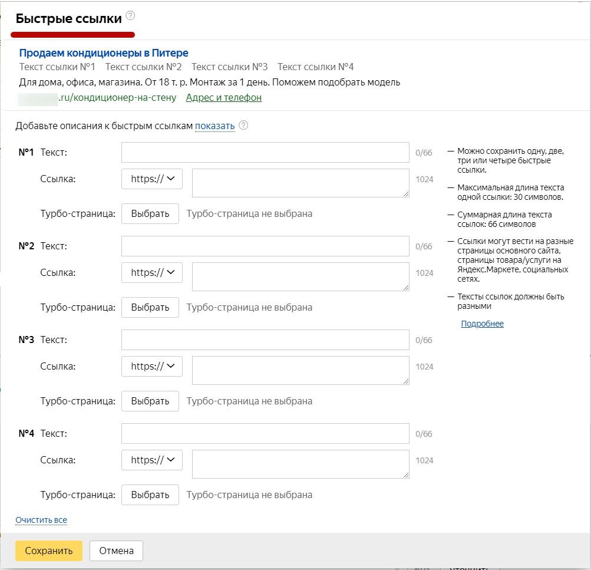Click the Адрес и телефон link
591x570 pixels.
point(223,98)
